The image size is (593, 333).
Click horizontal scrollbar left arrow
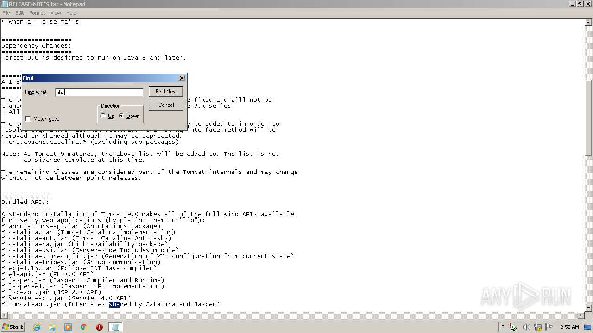pyautogui.click(x=4, y=315)
